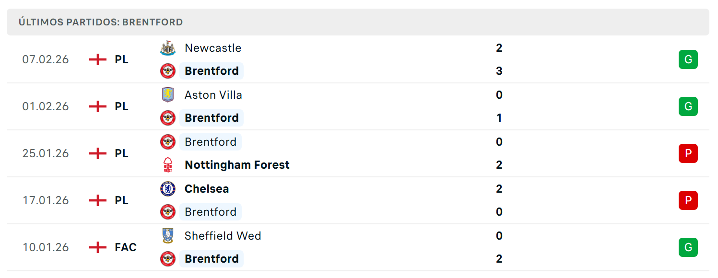Click England flag icon for 10.01.26 FAC match
The image size is (718, 278).
pos(98,247)
